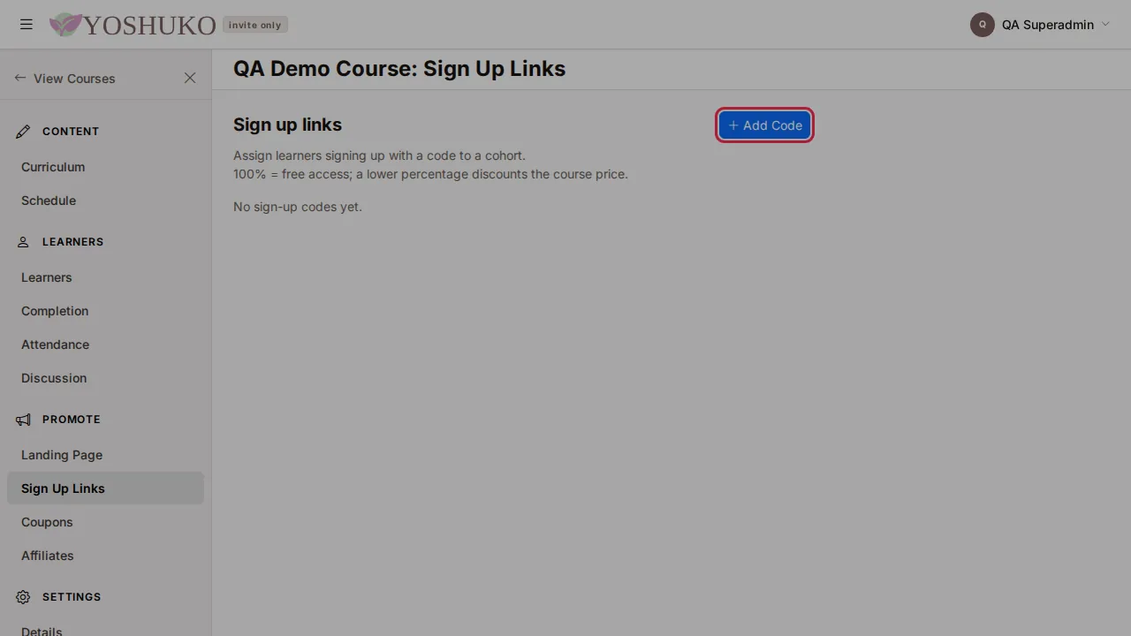Expand the QA Superadmin account chevron
Screen dimensions: 1131x636
[1105, 25]
